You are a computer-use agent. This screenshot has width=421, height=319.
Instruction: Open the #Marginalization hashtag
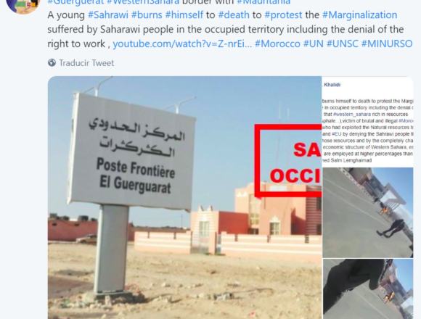tap(359, 15)
